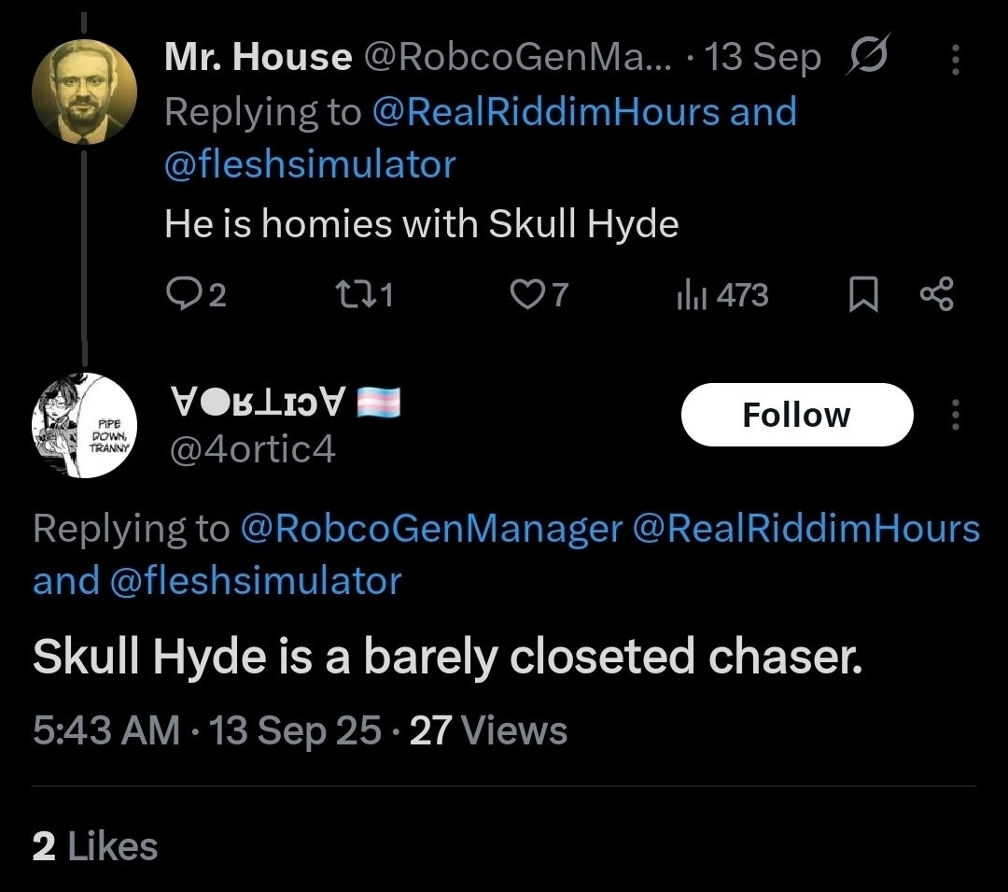Screen dimensions: 1008x892
Task: Repost the Mr. House tweet
Action: point(350,295)
